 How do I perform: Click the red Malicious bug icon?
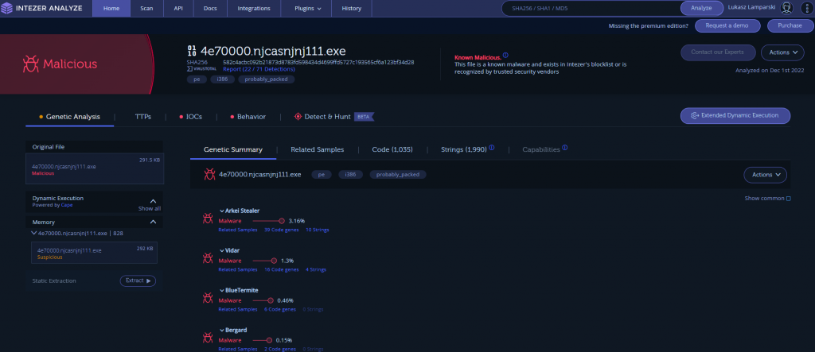click(x=30, y=62)
